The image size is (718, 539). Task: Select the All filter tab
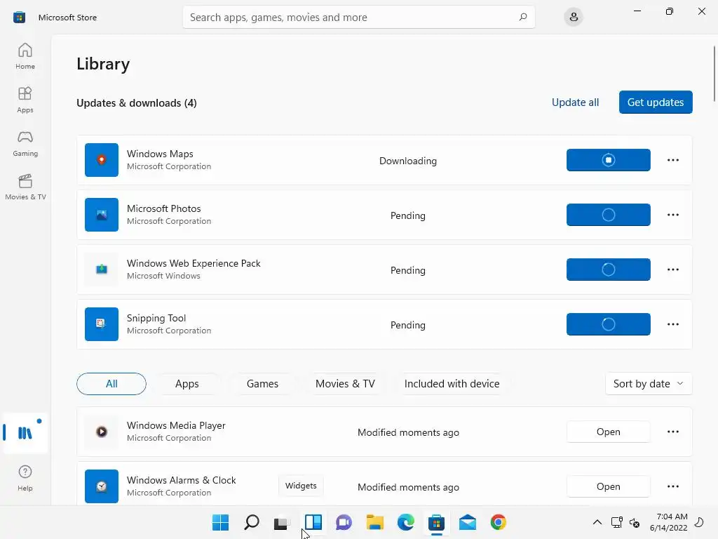click(x=111, y=384)
